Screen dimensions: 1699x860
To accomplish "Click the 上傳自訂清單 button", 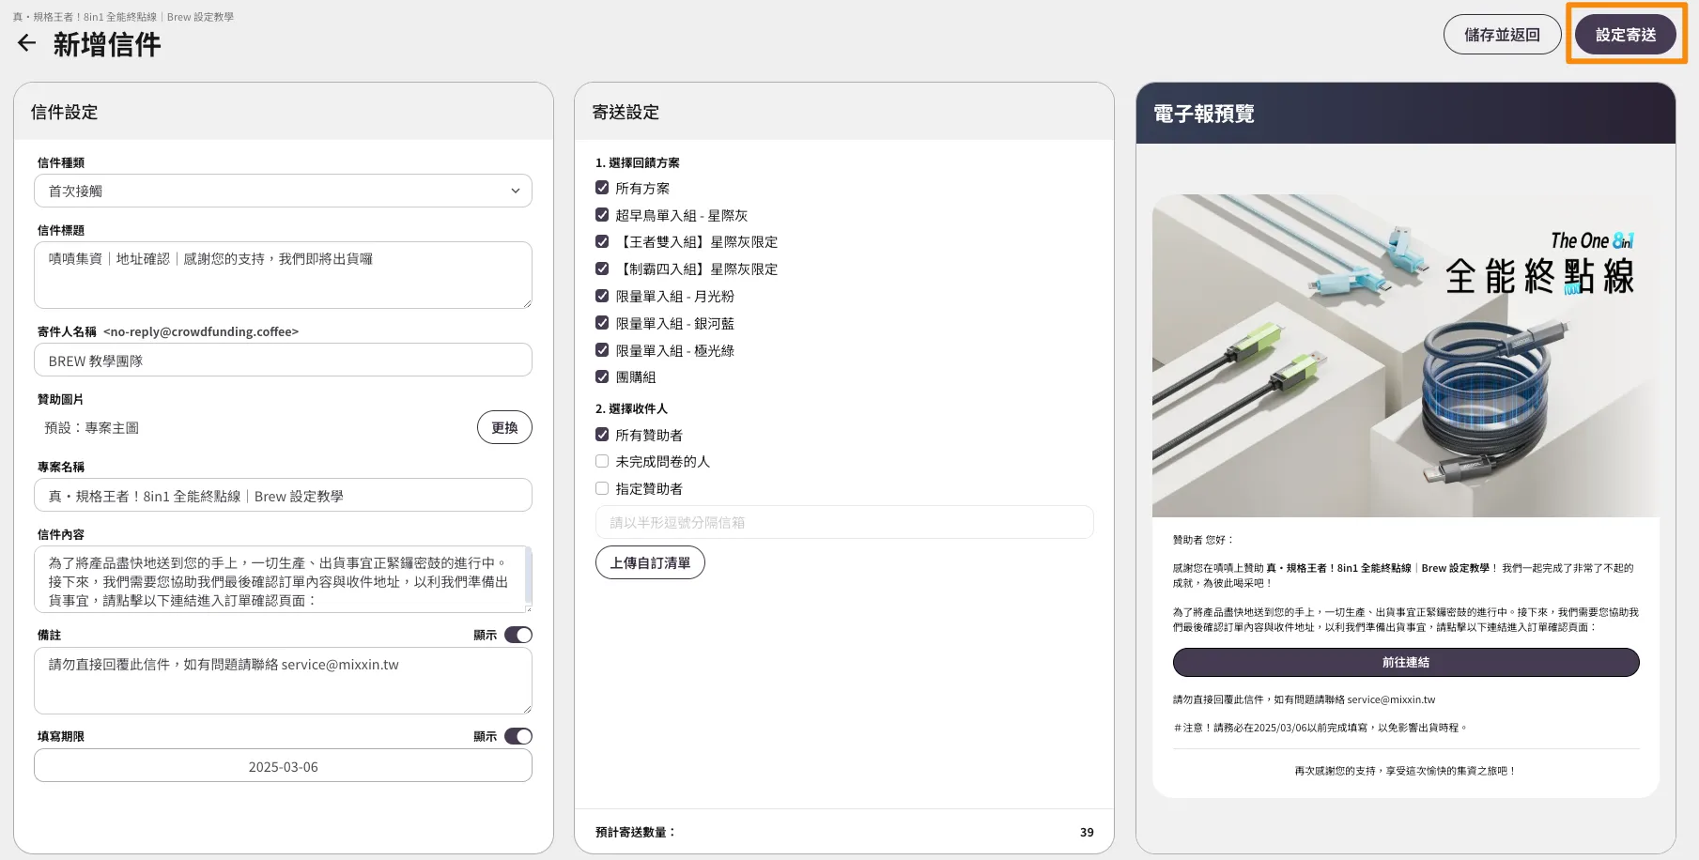I will (650, 562).
